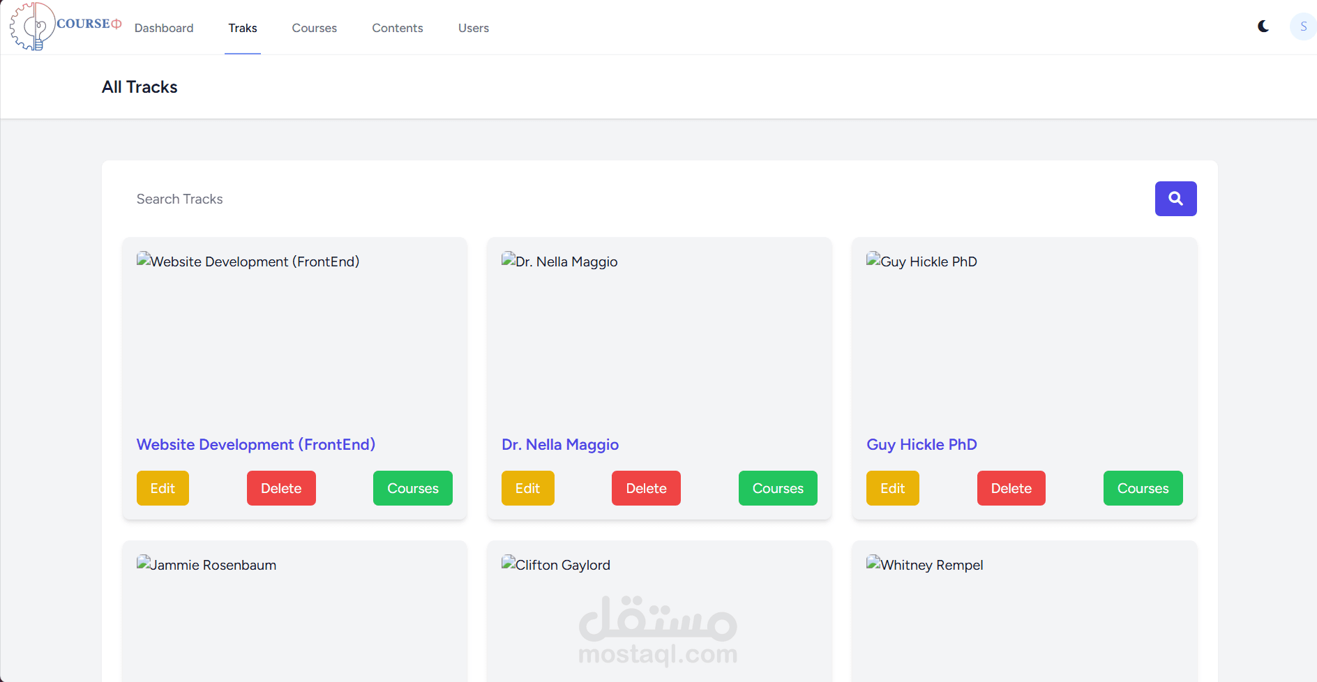1317x682 pixels.
Task: Click the magnifier search button
Action: tap(1175, 199)
